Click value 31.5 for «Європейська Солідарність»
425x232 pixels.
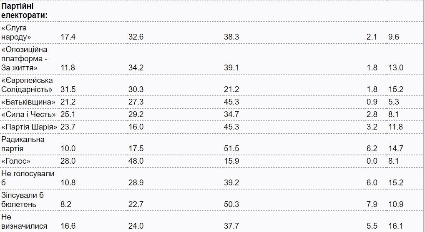click(68, 90)
